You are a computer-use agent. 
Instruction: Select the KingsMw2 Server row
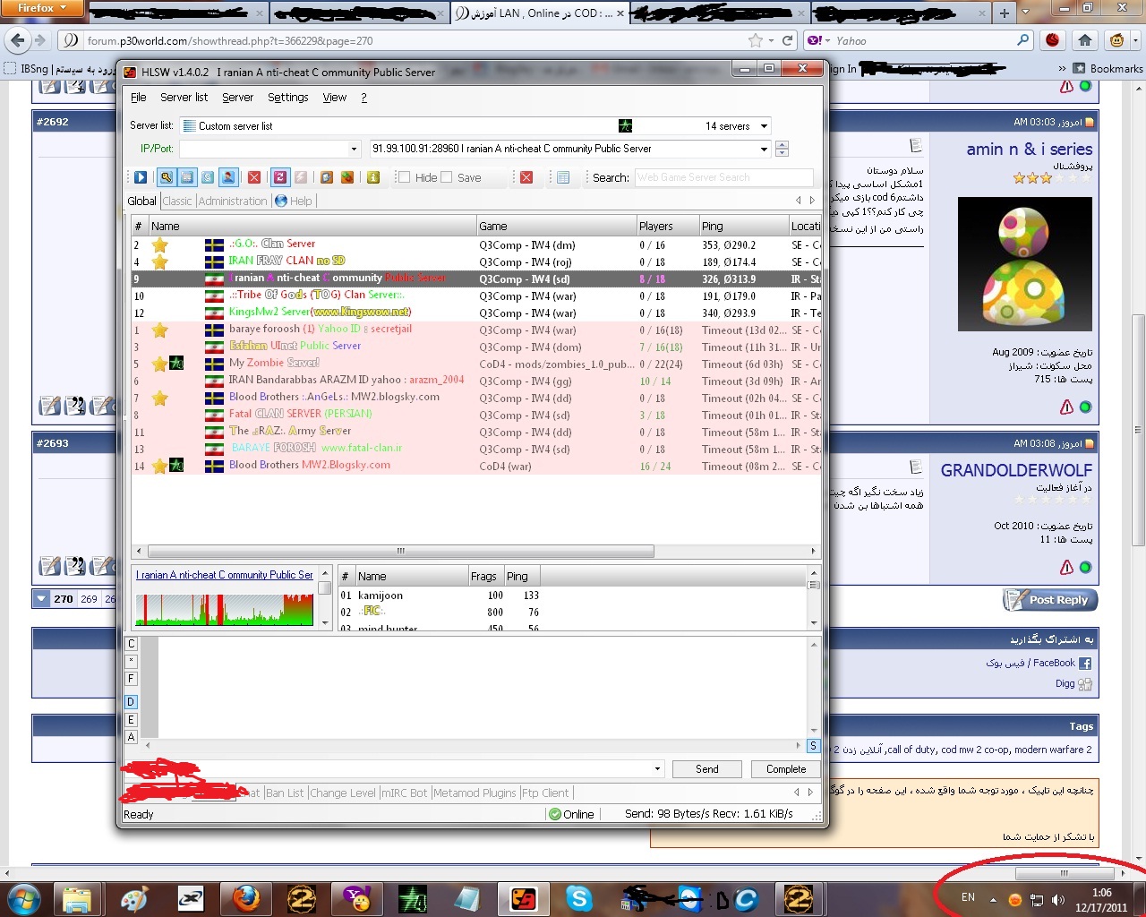coord(476,313)
